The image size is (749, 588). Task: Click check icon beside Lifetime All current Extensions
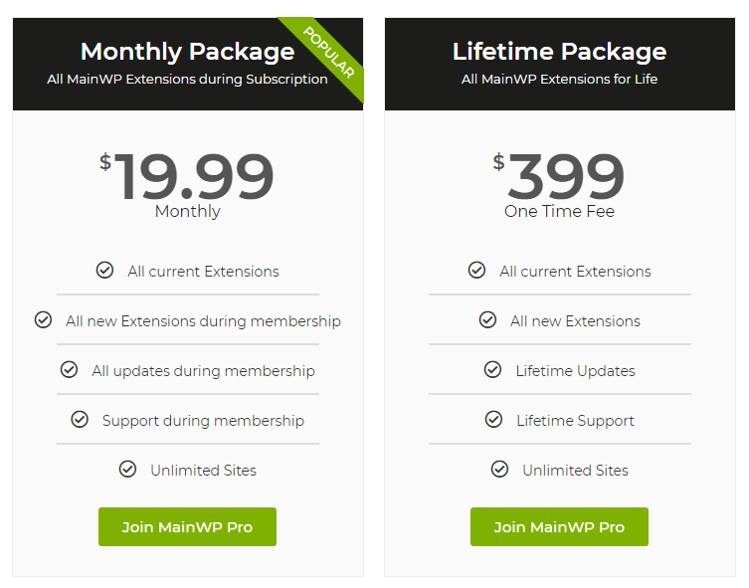(x=476, y=270)
